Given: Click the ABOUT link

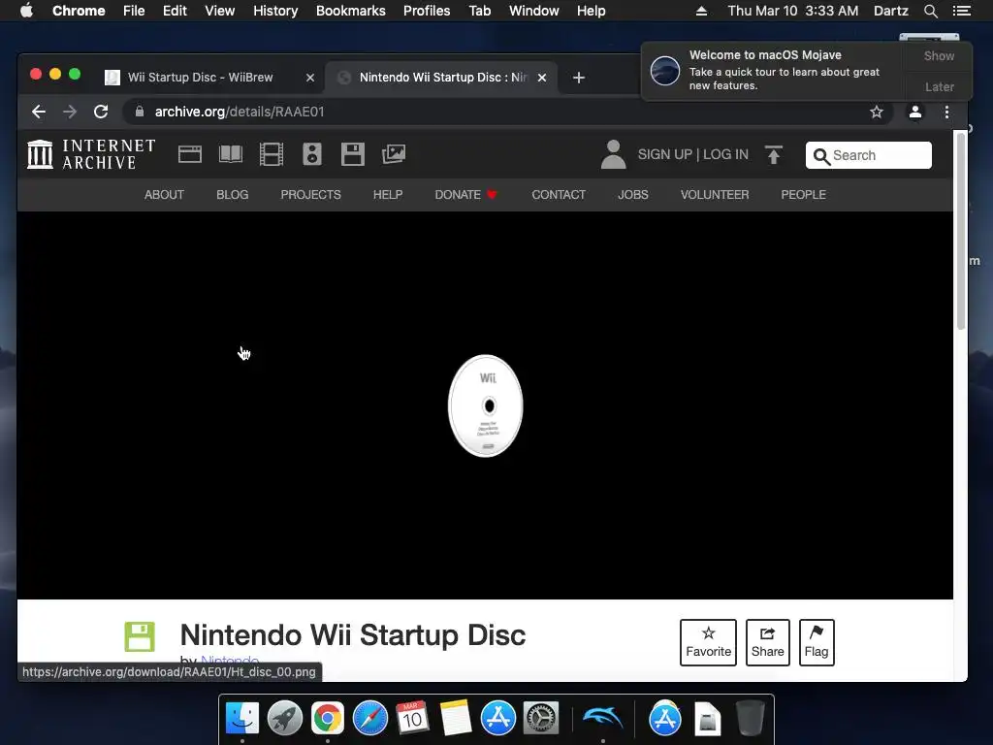Looking at the screenshot, I should (x=164, y=194).
